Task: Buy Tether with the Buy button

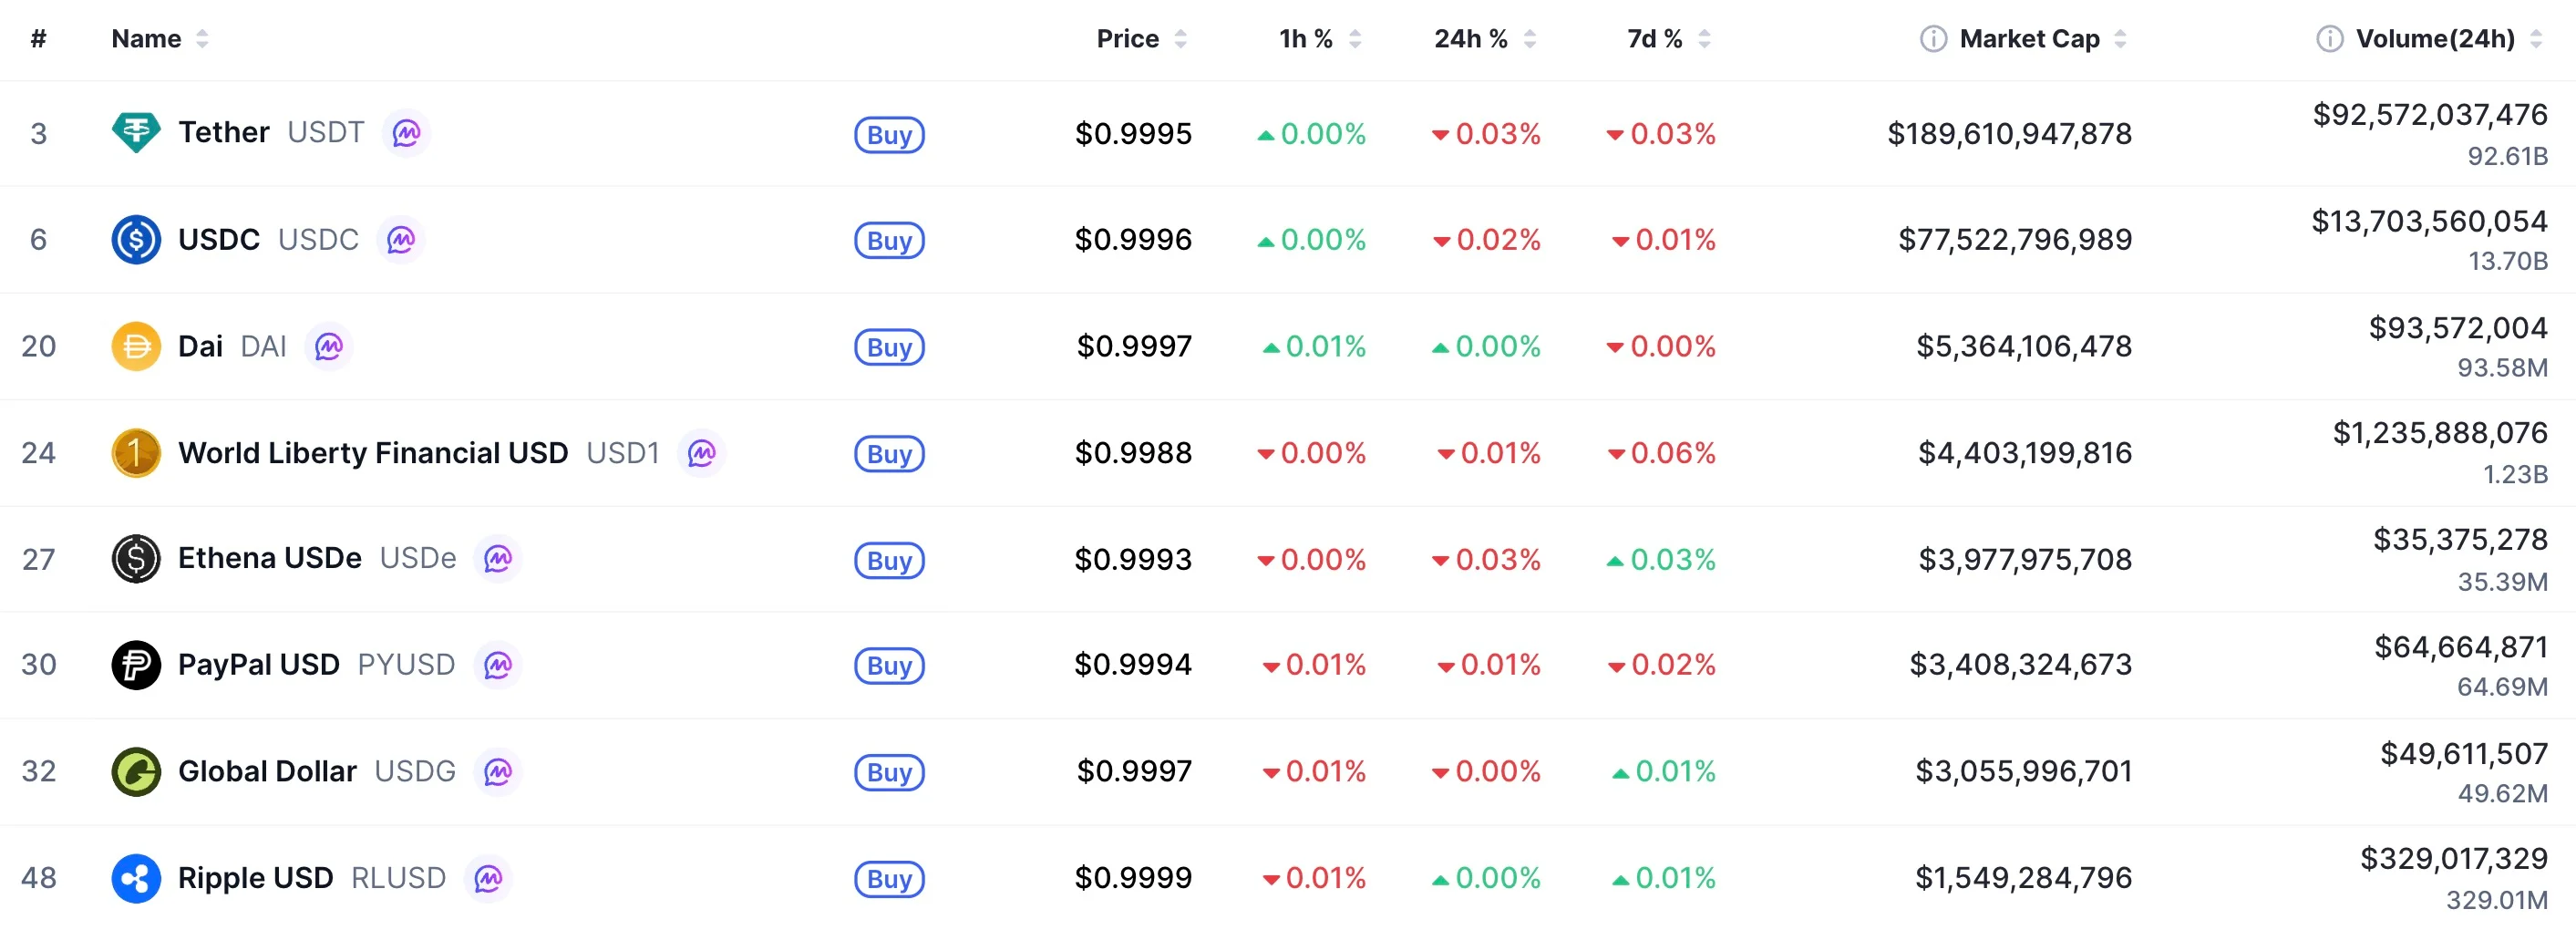Action: [889, 135]
